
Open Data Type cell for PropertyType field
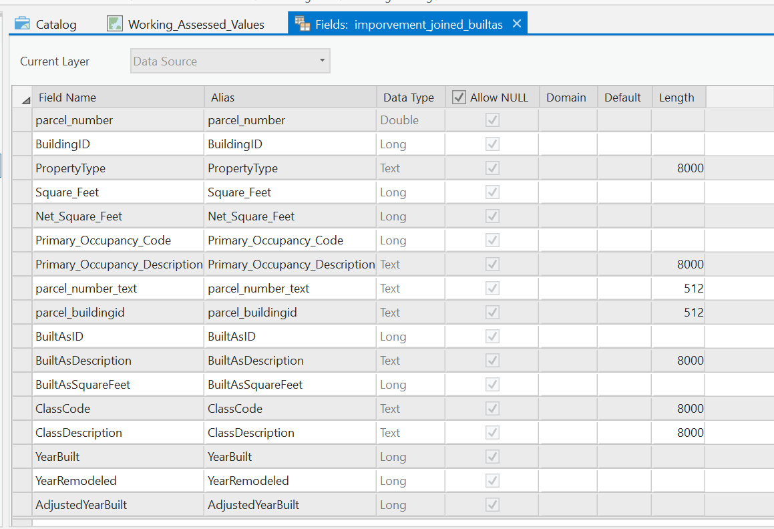point(410,168)
